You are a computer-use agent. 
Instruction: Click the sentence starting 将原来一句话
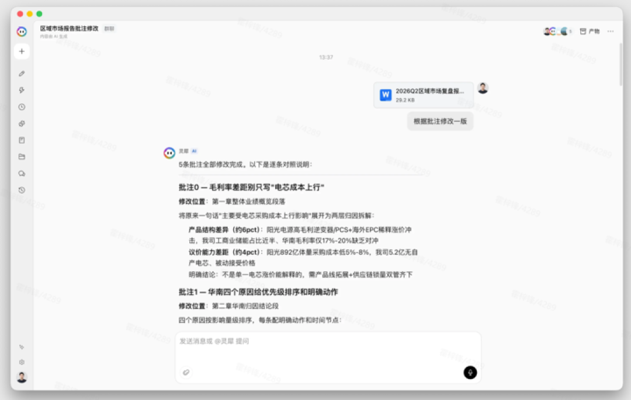[x=276, y=216]
